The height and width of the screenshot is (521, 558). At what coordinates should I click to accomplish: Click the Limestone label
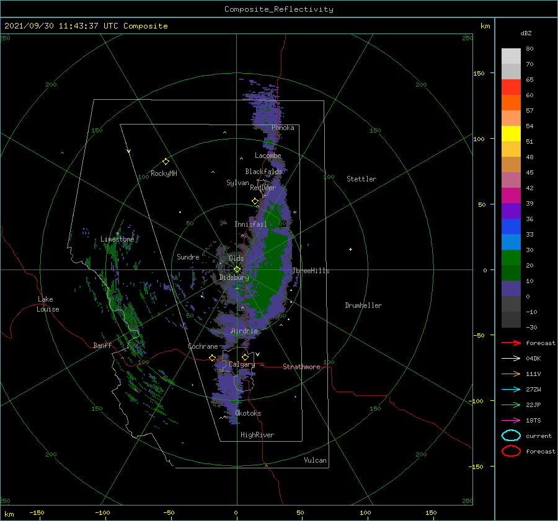(117, 239)
